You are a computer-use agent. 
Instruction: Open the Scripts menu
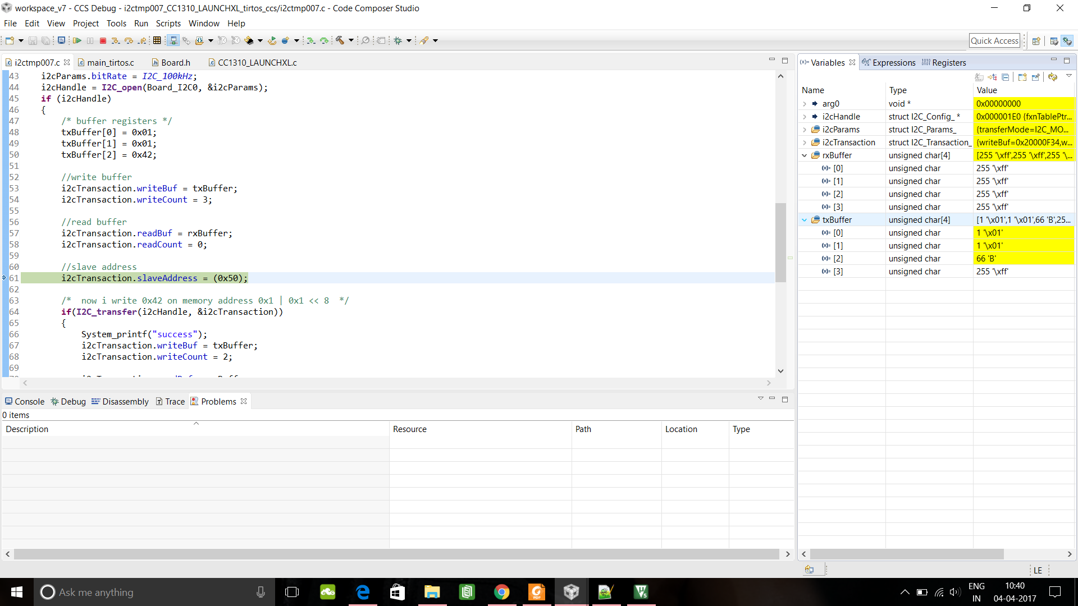click(168, 24)
